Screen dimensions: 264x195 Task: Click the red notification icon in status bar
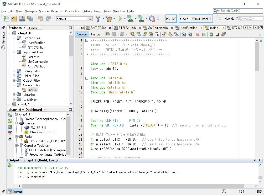224,191
